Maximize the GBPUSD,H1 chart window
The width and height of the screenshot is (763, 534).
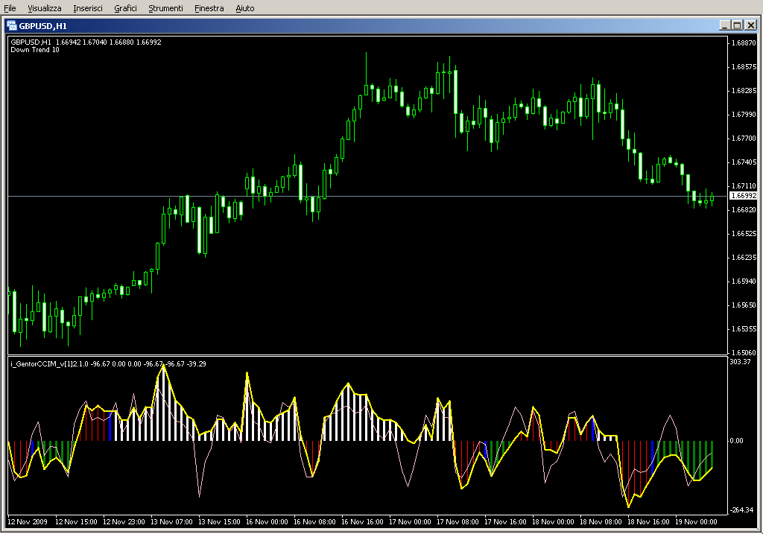point(737,25)
